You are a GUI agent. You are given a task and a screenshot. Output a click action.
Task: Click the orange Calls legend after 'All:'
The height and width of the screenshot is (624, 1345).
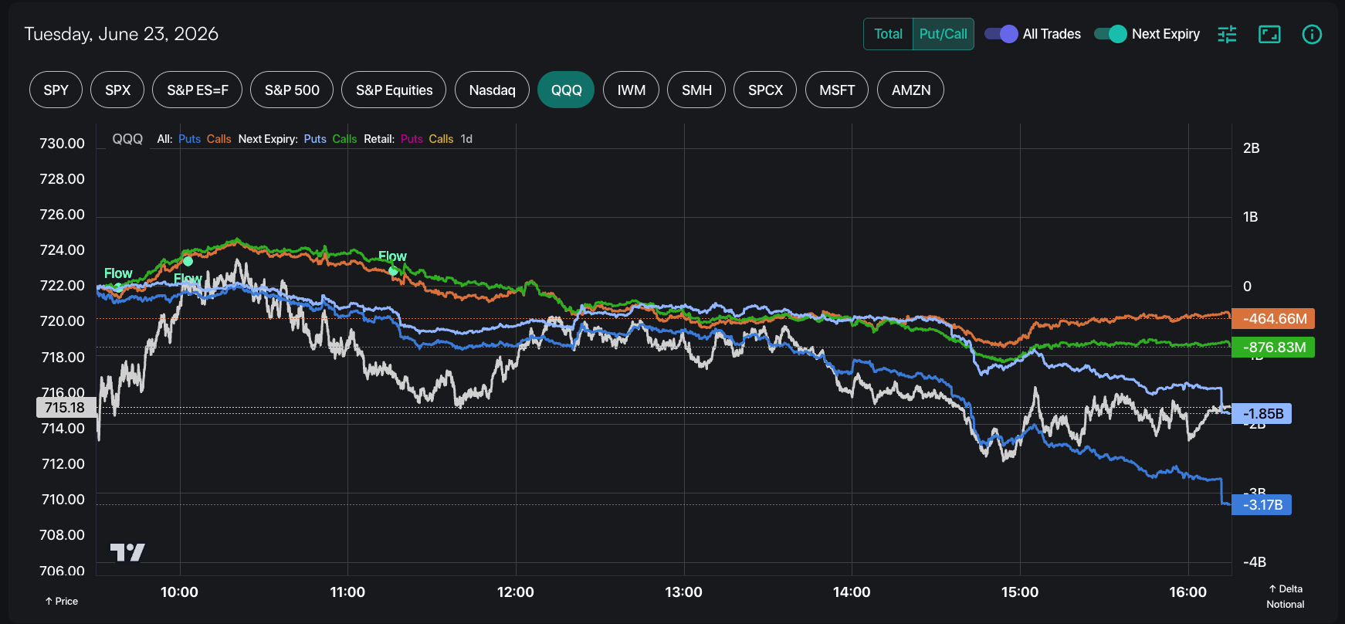(x=219, y=139)
